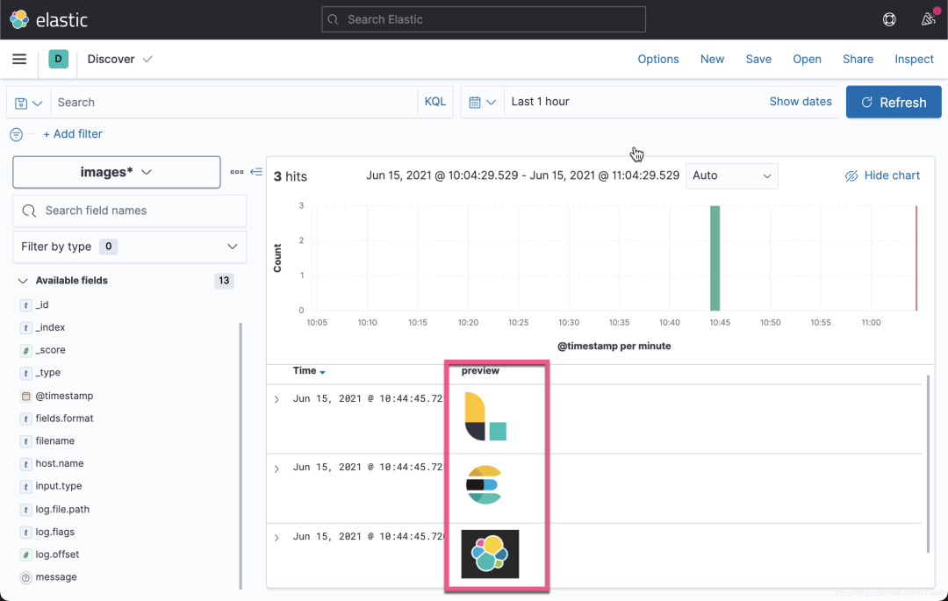Screen dimensions: 948x601
Task: Click the Search field names input
Action: click(129, 211)
